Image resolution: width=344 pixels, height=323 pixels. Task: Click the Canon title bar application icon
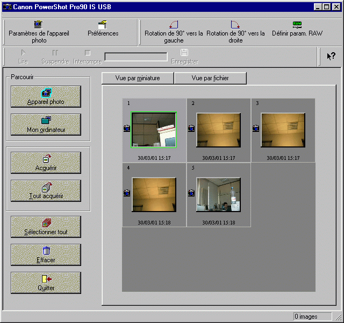coord(7,7)
